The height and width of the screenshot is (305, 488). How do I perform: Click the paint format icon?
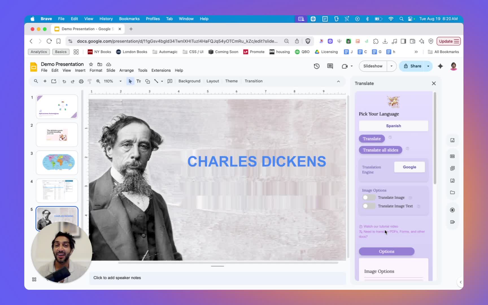pyautogui.click(x=90, y=81)
